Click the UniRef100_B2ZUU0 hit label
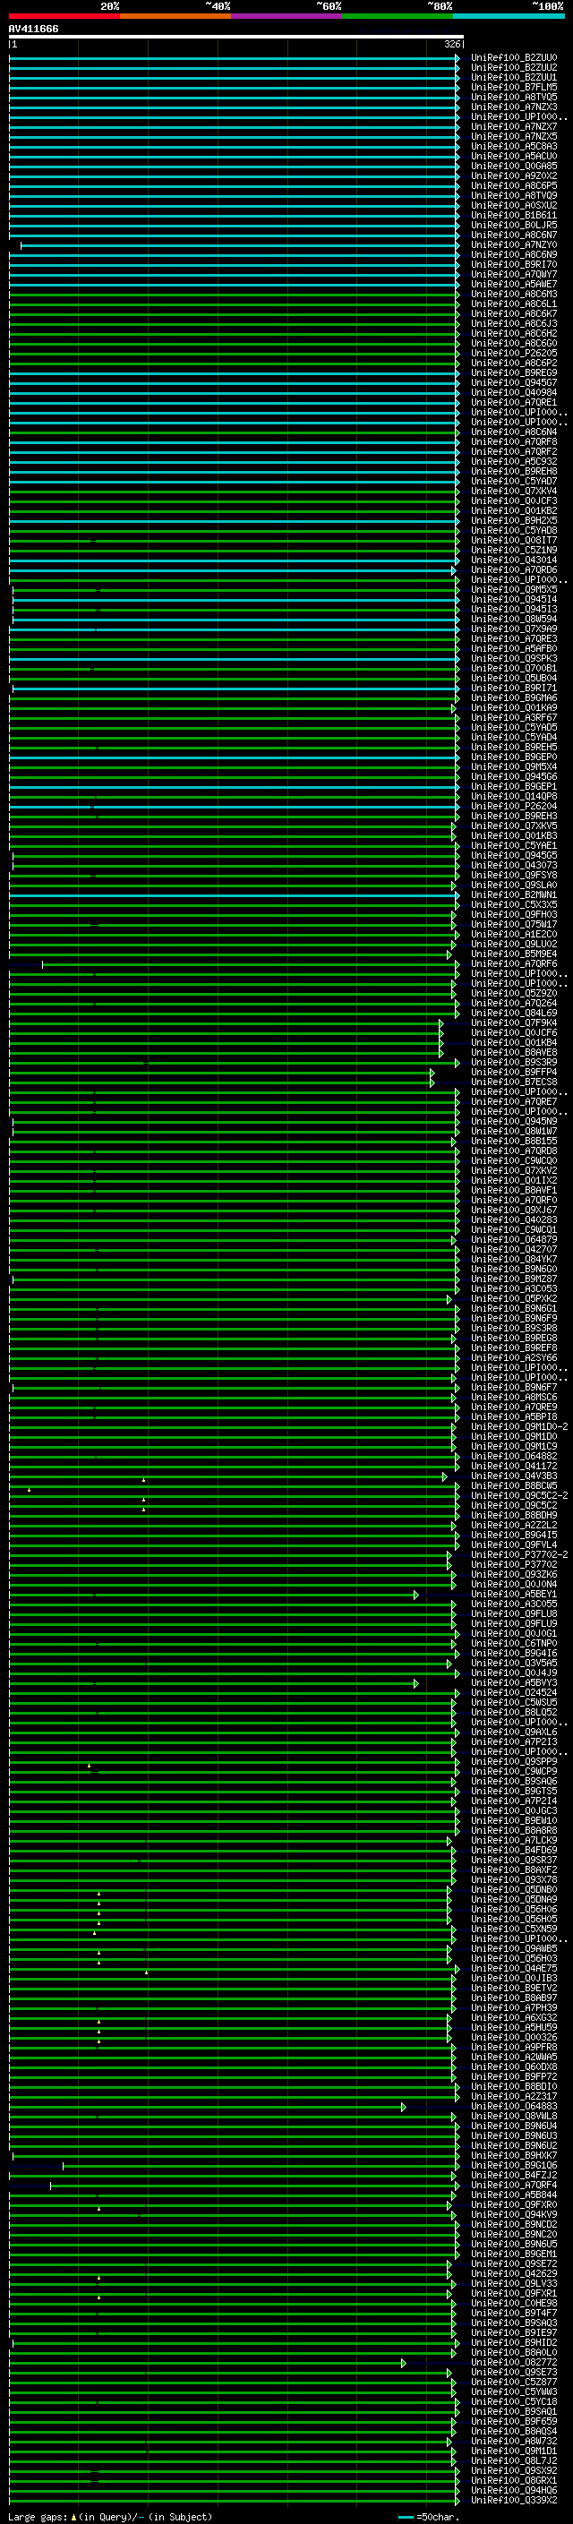The height and width of the screenshot is (2524, 573). click(x=514, y=58)
